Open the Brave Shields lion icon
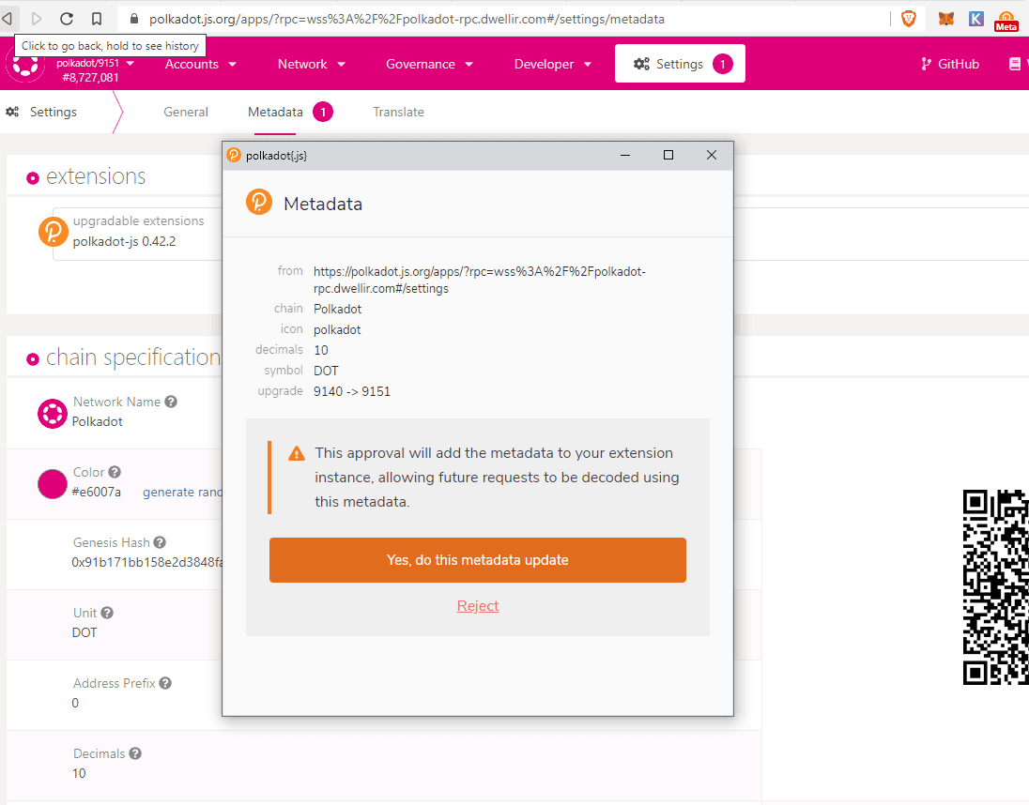This screenshot has height=805, width=1029. click(x=908, y=19)
